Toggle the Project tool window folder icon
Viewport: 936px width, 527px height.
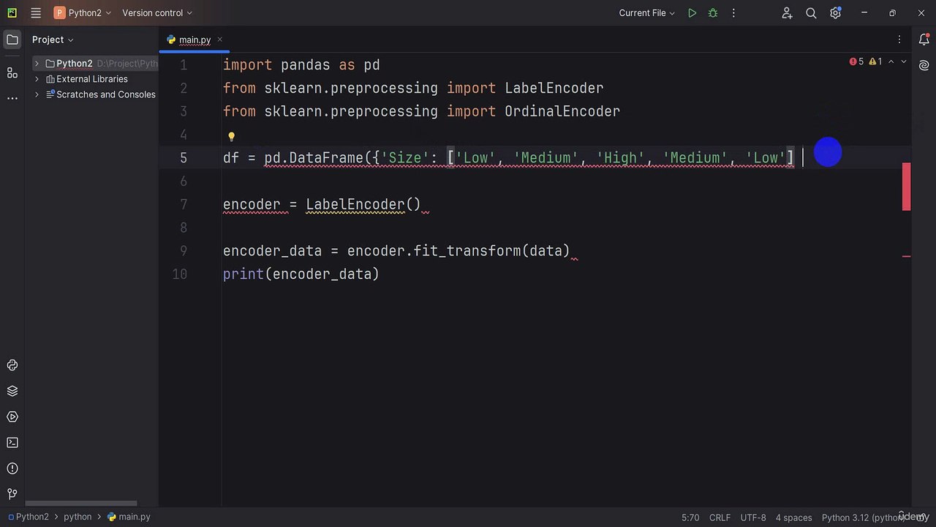tap(12, 40)
